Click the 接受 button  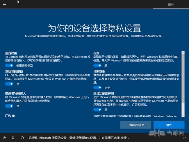coord(169,125)
